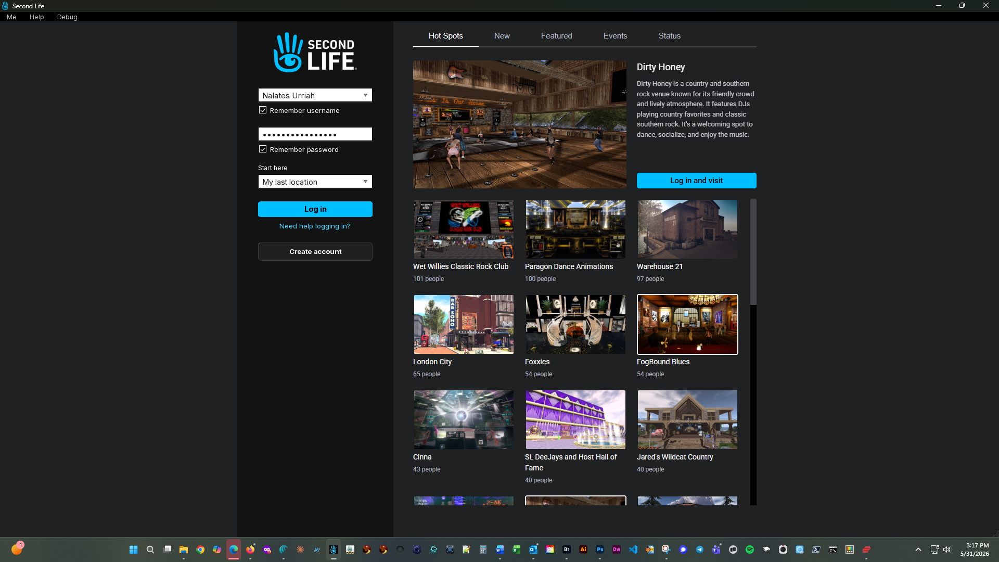Select the Dirty Honey featured image
Image resolution: width=999 pixels, height=562 pixels.
[520, 124]
